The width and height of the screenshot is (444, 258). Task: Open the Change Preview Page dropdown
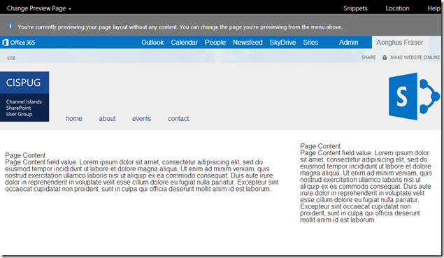coord(39,8)
